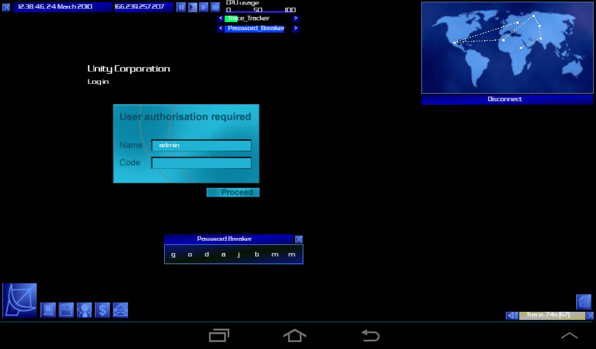Decrease Password_Breaker CPU priority with left arrow

[x=221, y=29]
